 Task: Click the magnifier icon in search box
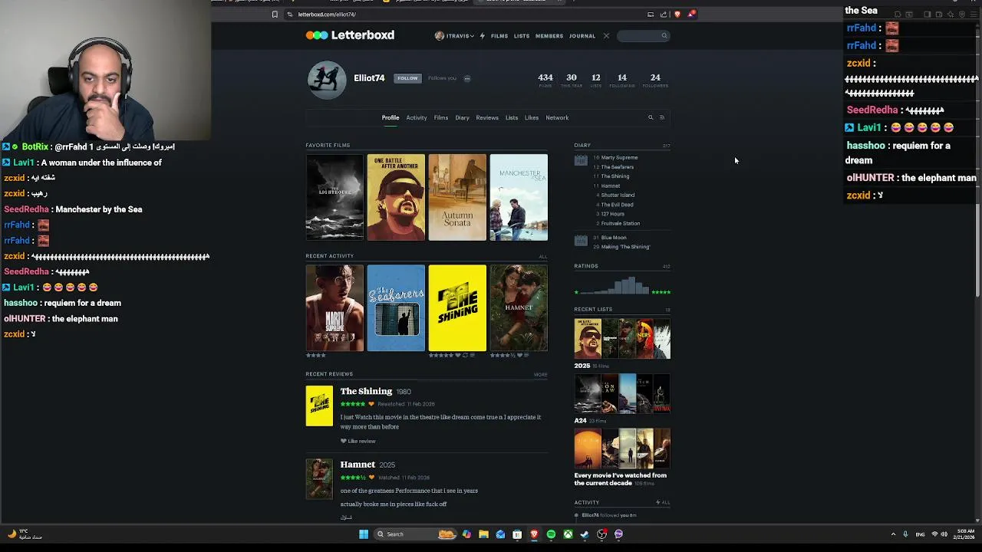(x=664, y=36)
